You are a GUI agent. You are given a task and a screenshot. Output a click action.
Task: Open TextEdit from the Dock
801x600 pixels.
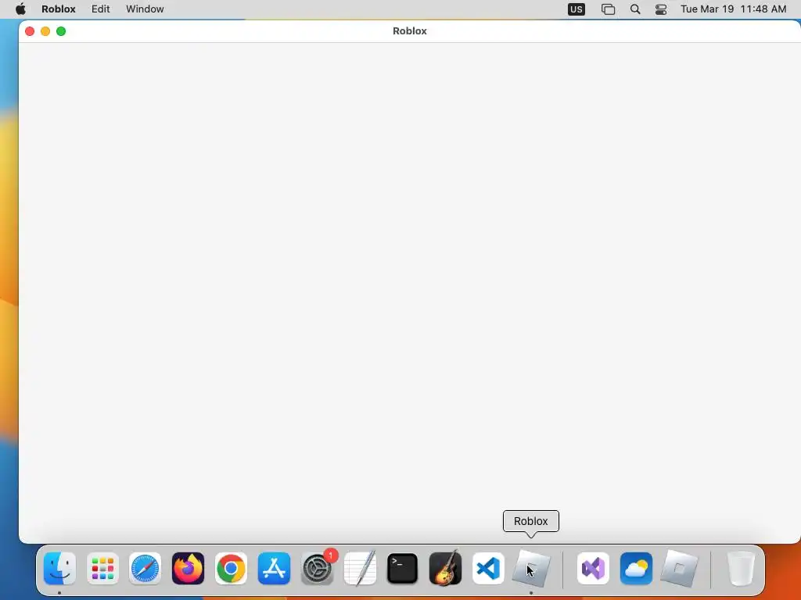coord(360,568)
